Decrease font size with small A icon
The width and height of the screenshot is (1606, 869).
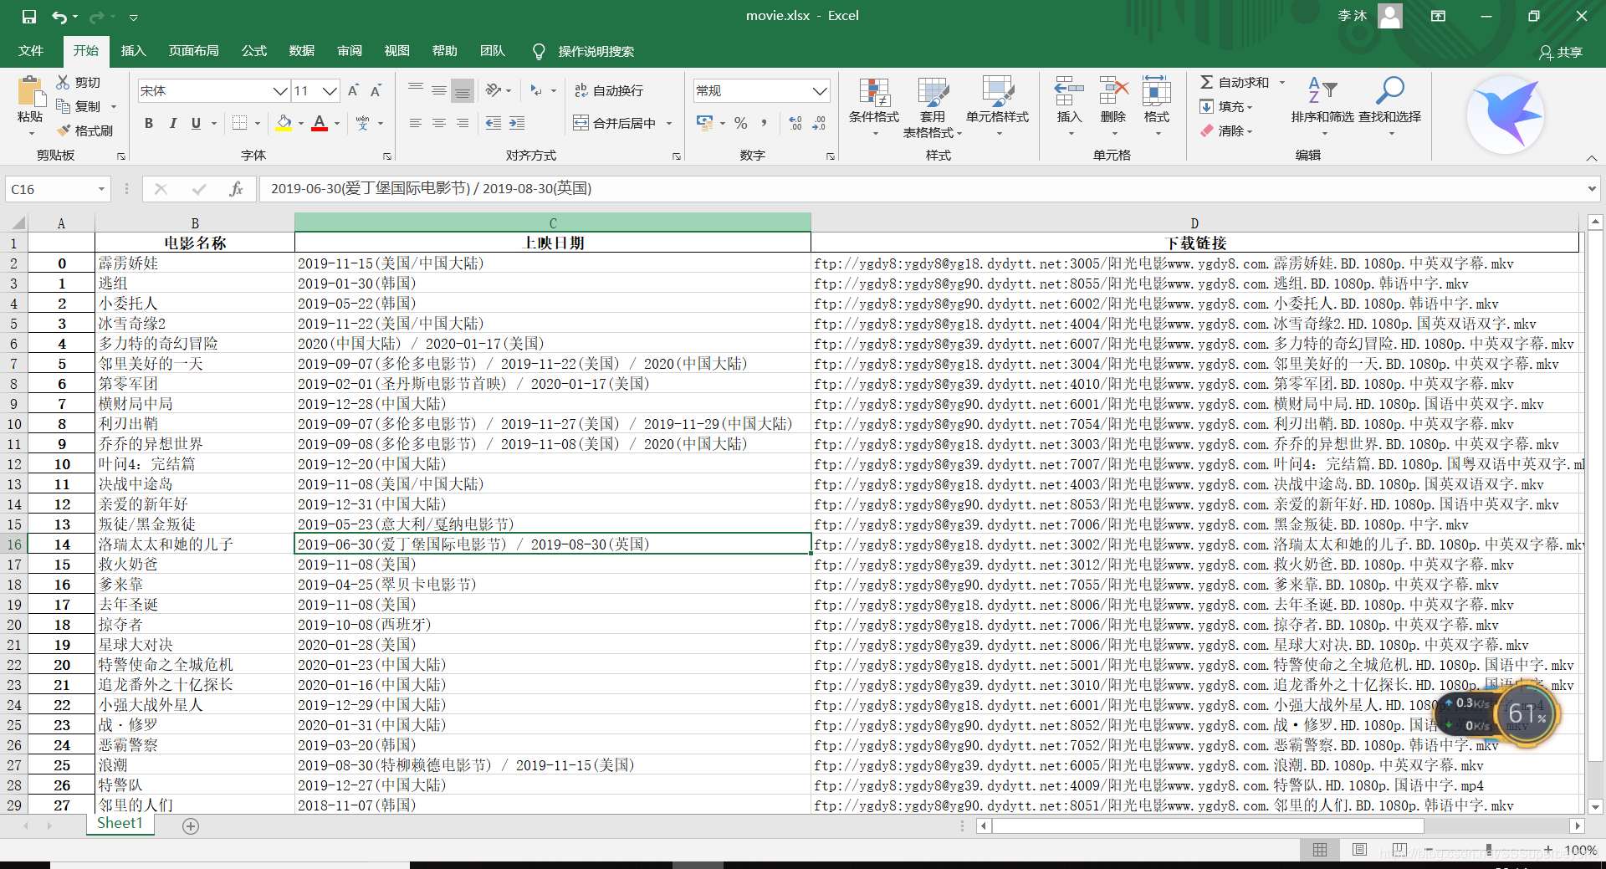point(376,90)
